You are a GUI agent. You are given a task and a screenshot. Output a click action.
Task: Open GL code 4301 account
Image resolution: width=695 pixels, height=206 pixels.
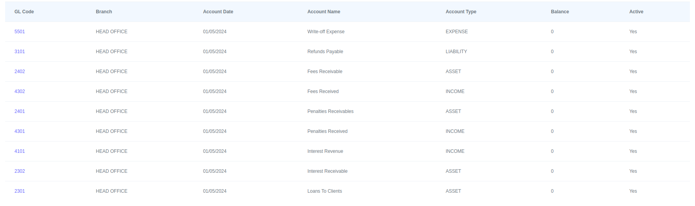[x=20, y=131]
